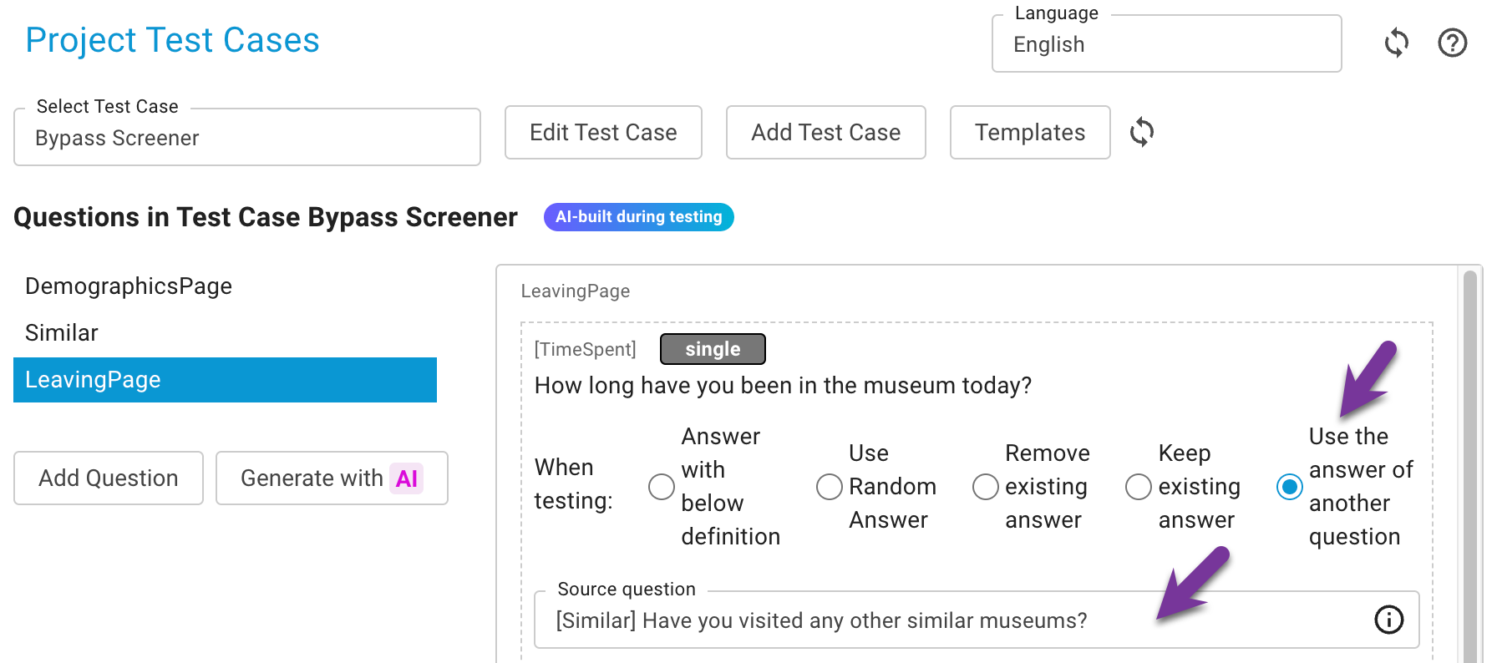This screenshot has height=663, width=1497.
Task: Click the question text 'How long have you been in the museum today?'
Action: pyautogui.click(x=783, y=385)
